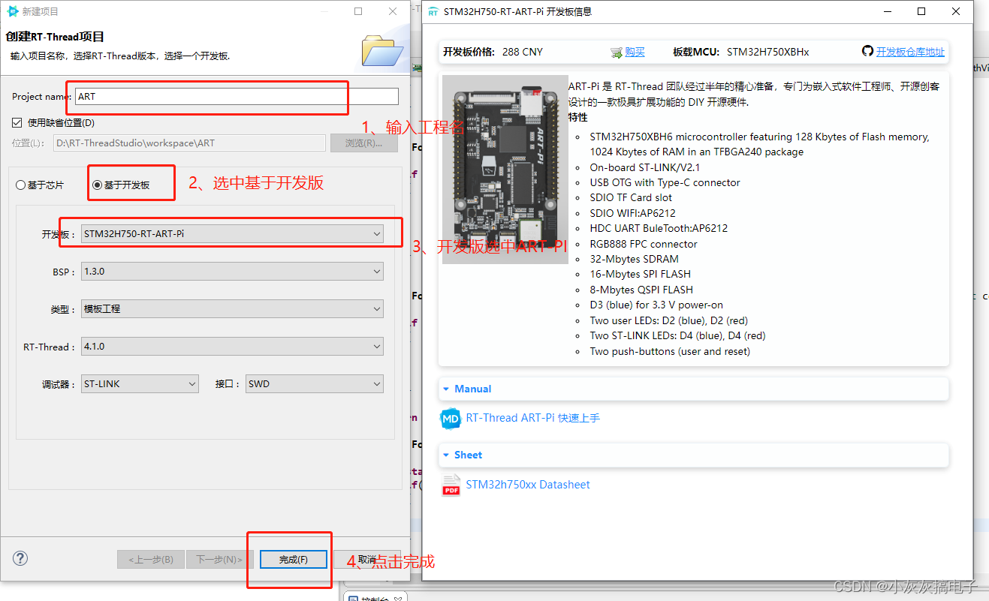This screenshot has width=989, height=601.
Task: Click the 完成(F) finish button
Action: pos(293,560)
